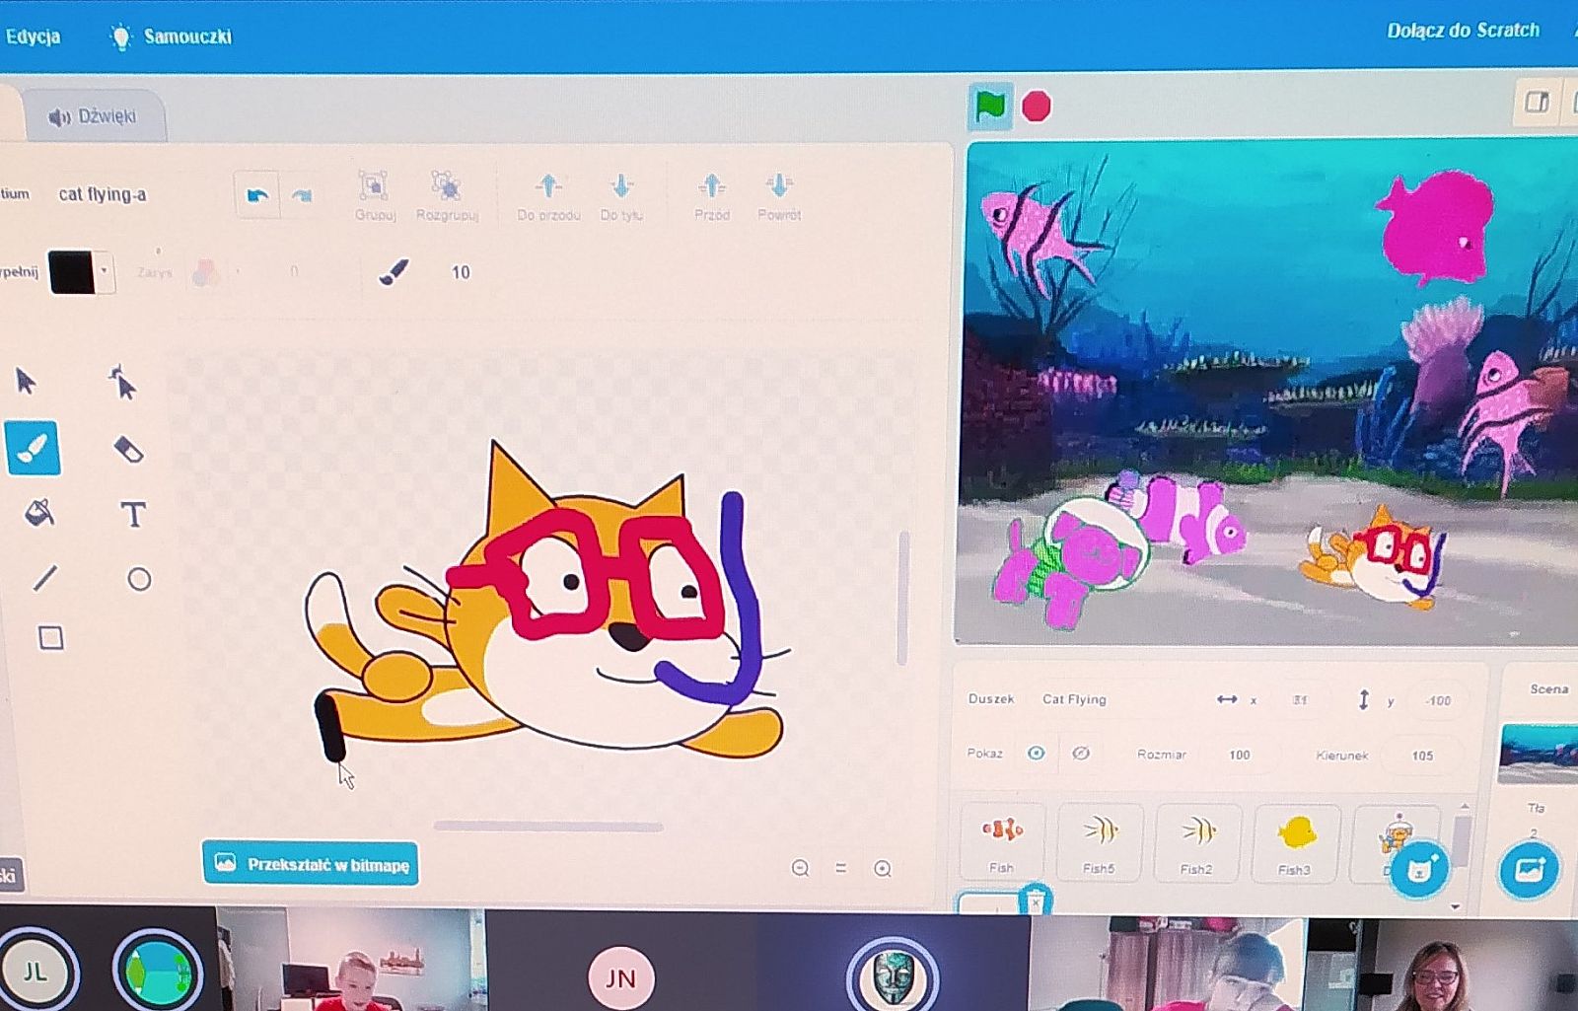Select the Line tool
The width and height of the screenshot is (1578, 1011).
[x=44, y=577]
